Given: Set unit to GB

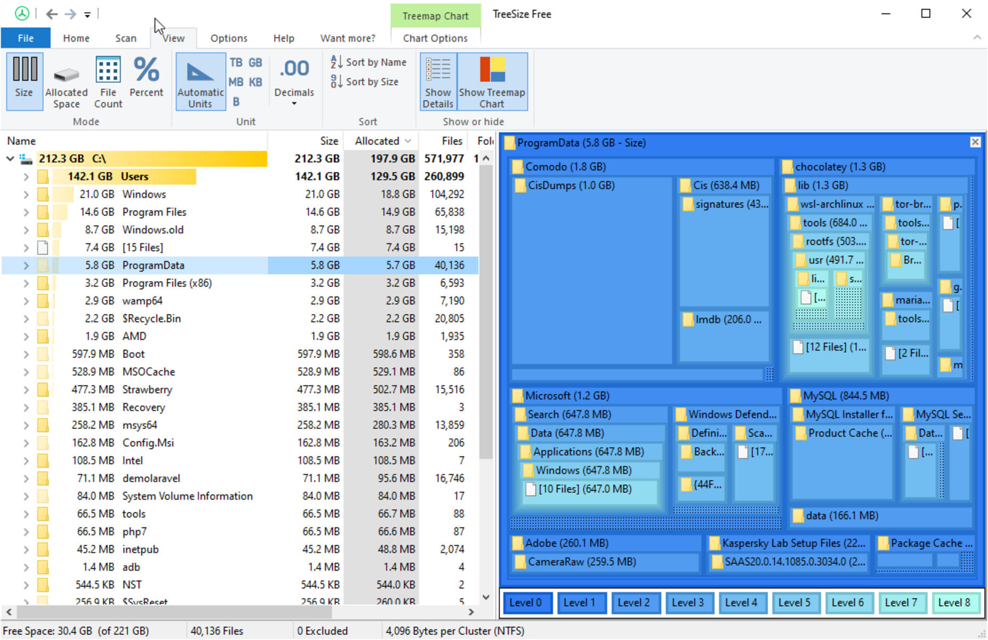Looking at the screenshot, I should [255, 62].
